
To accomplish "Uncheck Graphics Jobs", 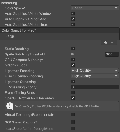I will pyautogui.click(x=73, y=65).
